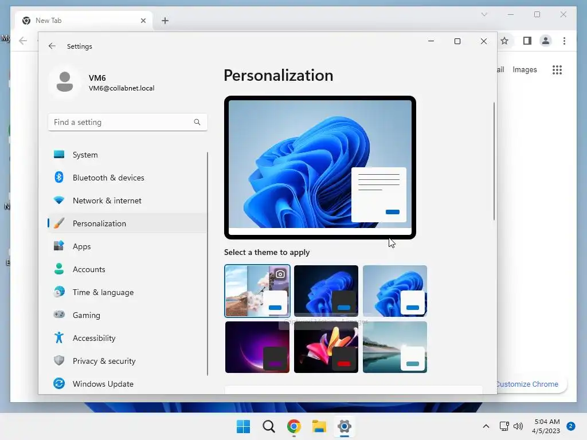Image resolution: width=587 pixels, height=440 pixels.
Task: Click in the Find a setting search box
Action: click(x=128, y=122)
